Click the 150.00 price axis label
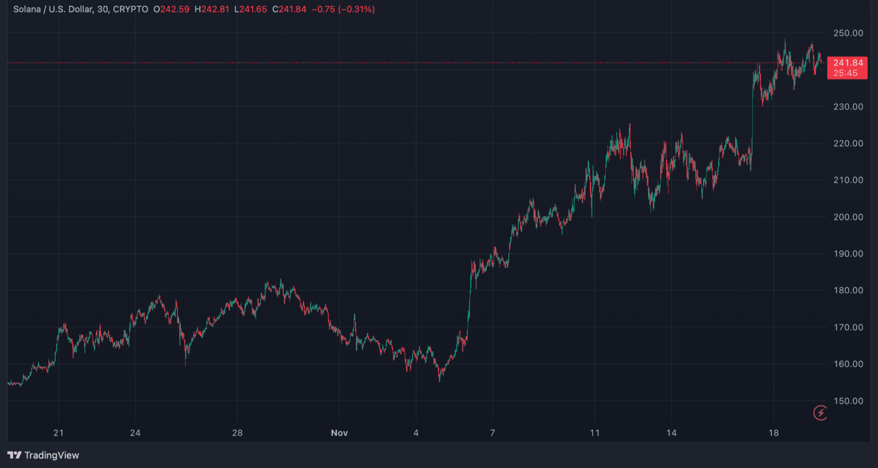This screenshot has height=468, width=878. [848, 401]
